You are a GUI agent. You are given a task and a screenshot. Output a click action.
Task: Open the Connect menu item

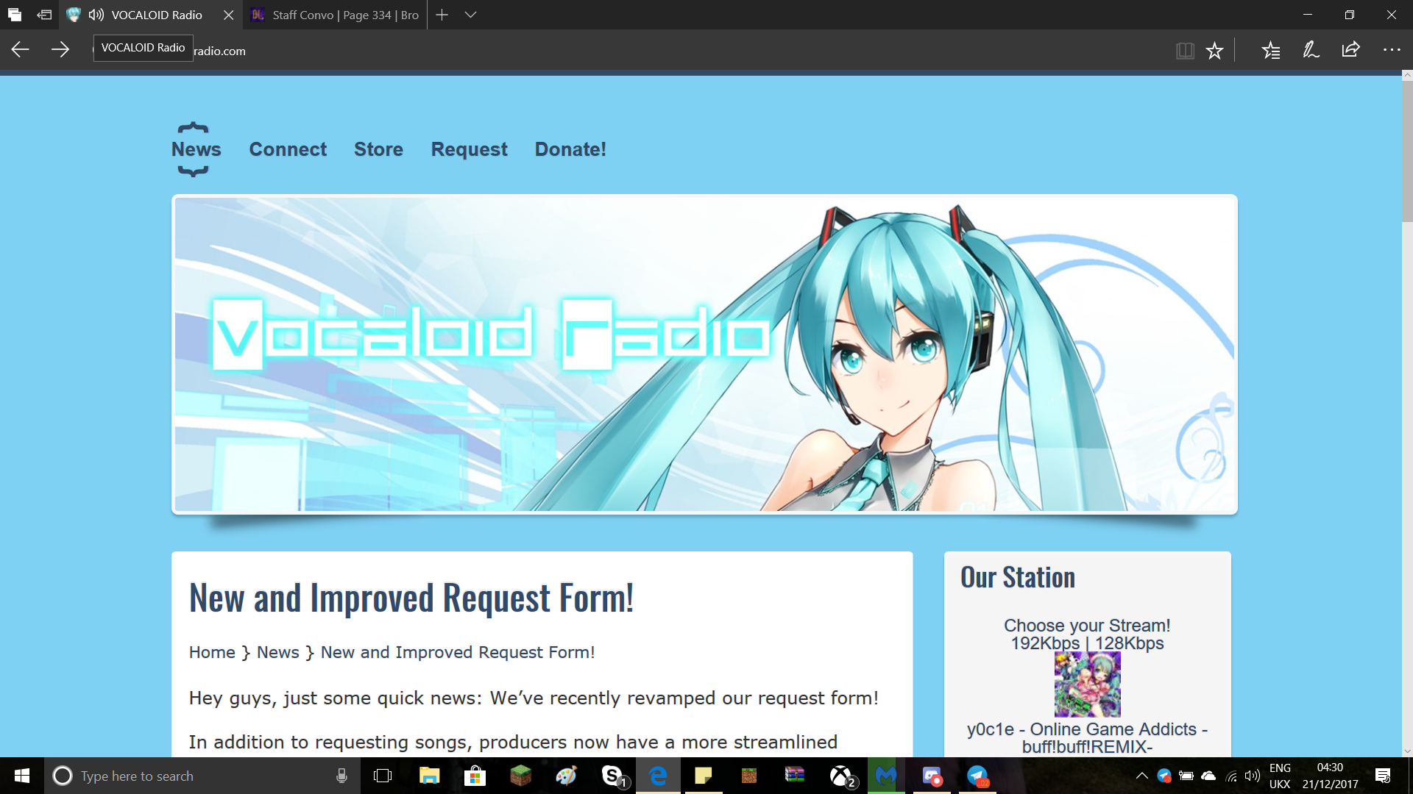pyautogui.click(x=288, y=149)
